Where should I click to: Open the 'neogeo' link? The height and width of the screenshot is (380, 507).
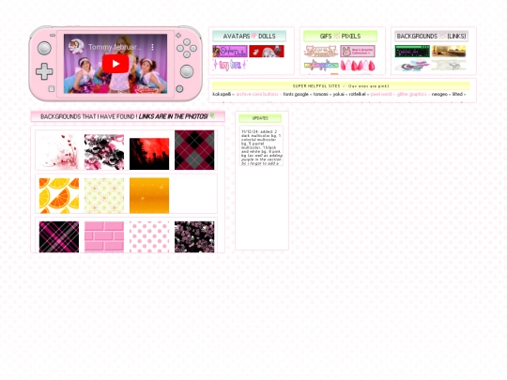click(x=439, y=94)
